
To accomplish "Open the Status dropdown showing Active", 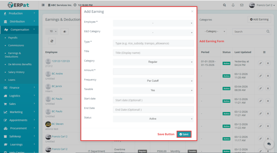I will [153, 119].
